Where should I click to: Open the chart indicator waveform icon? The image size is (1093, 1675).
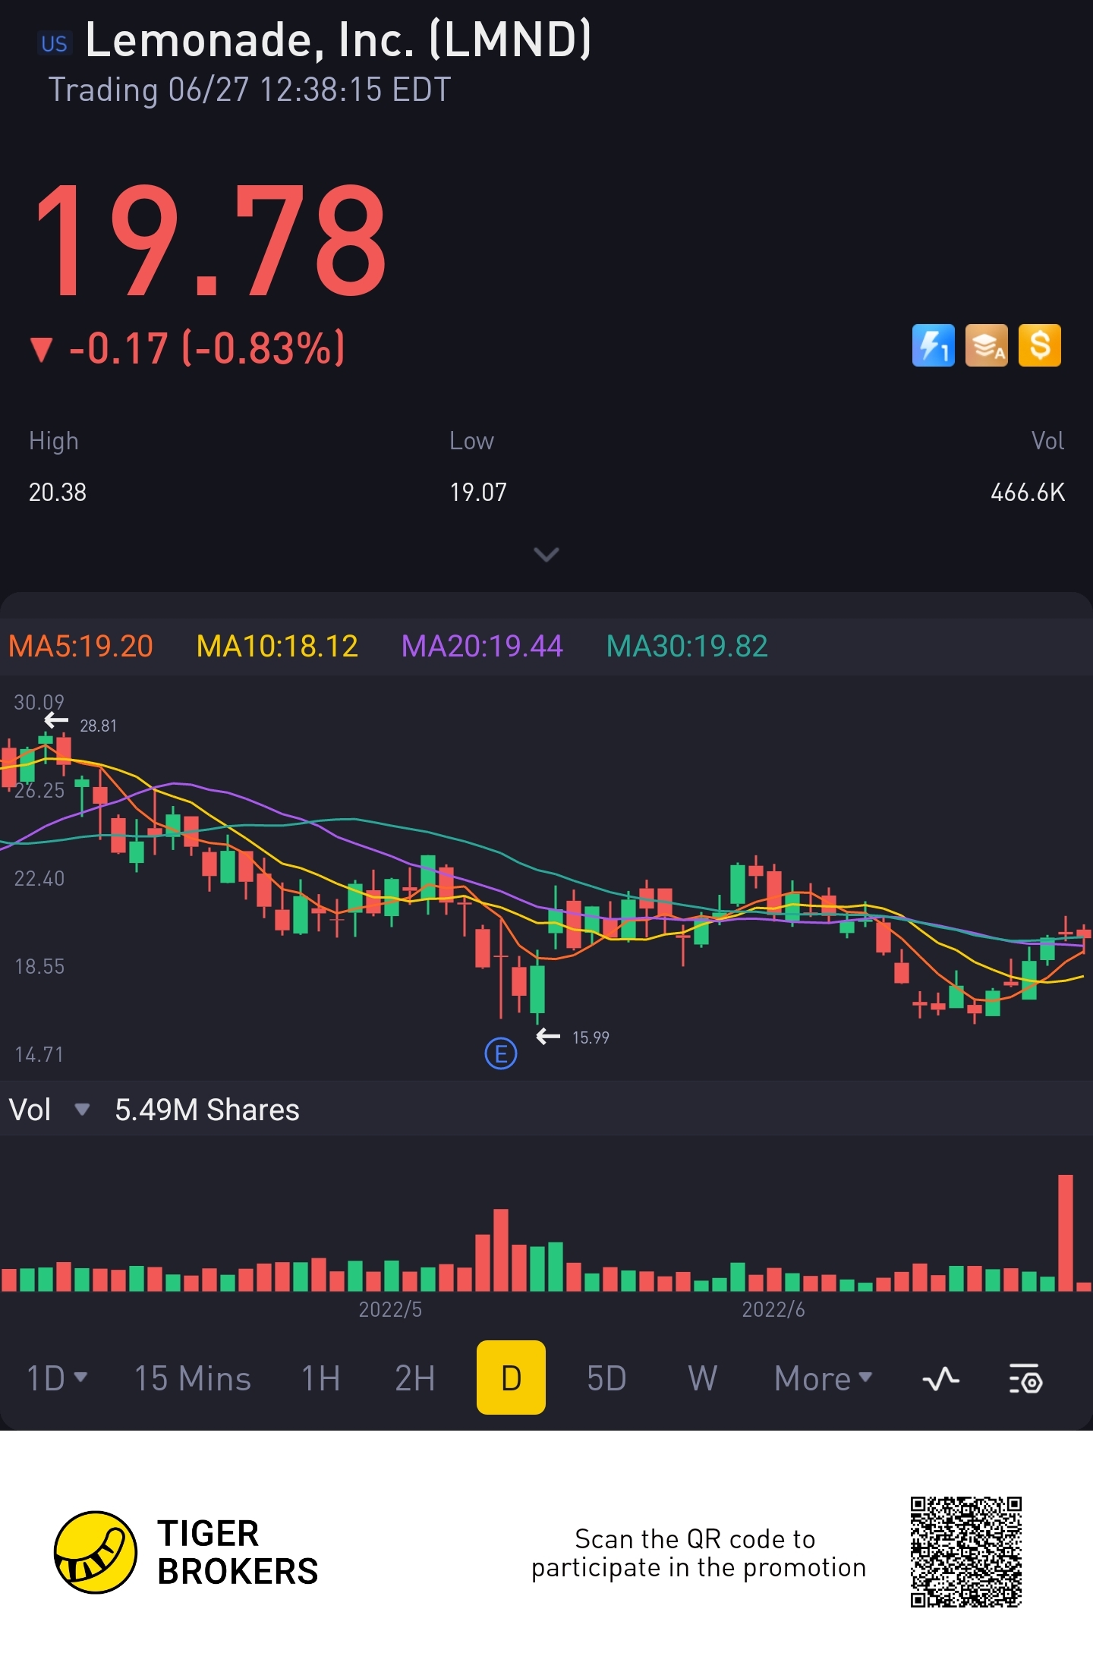pos(941,1378)
